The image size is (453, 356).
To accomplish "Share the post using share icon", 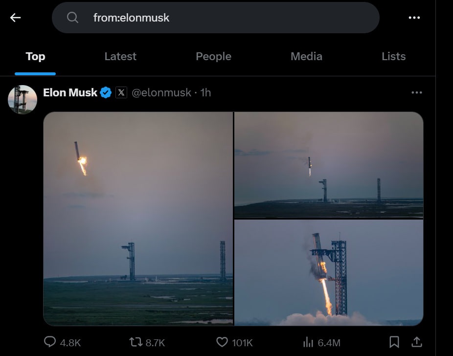I will click(x=416, y=342).
